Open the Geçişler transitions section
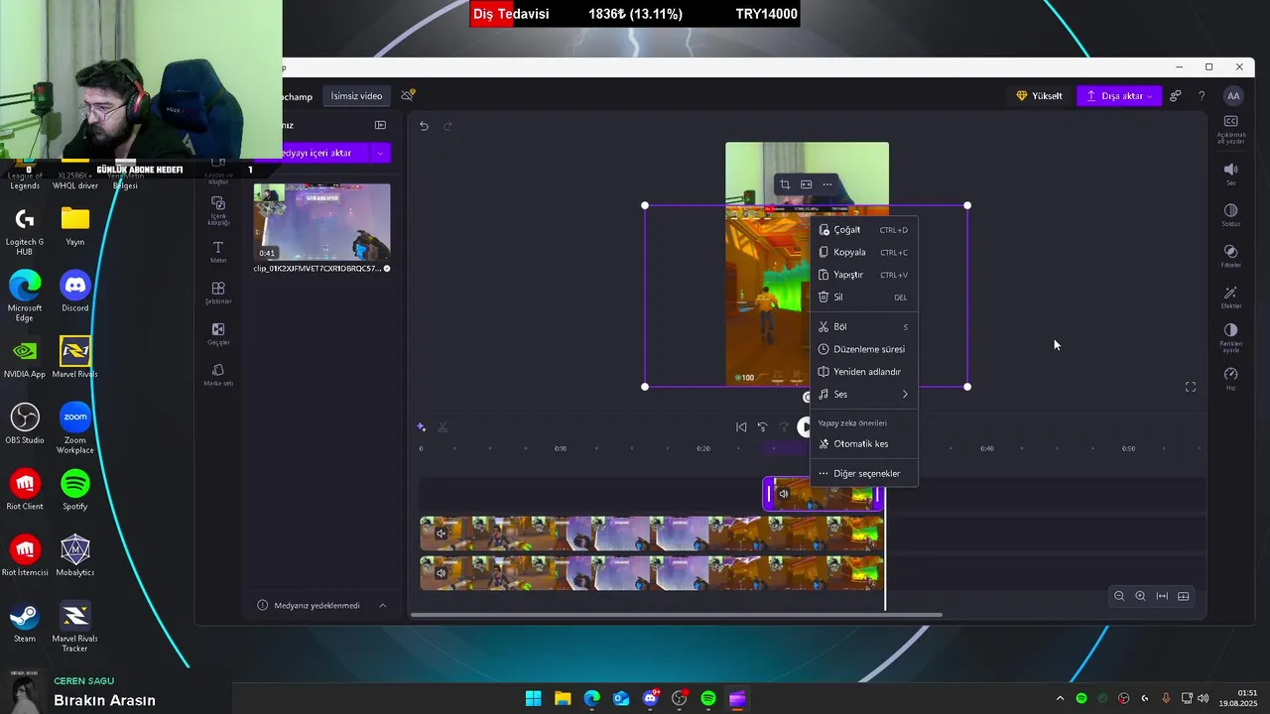1270x714 pixels. pyautogui.click(x=218, y=334)
